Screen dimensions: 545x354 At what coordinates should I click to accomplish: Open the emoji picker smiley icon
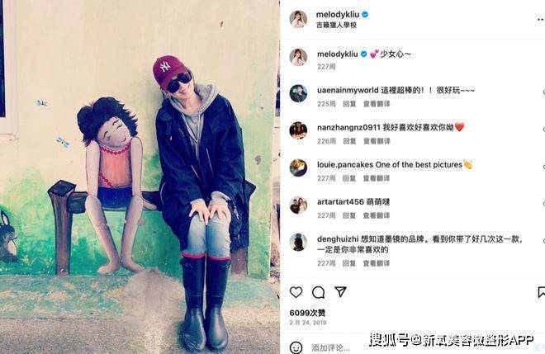pyautogui.click(x=296, y=347)
